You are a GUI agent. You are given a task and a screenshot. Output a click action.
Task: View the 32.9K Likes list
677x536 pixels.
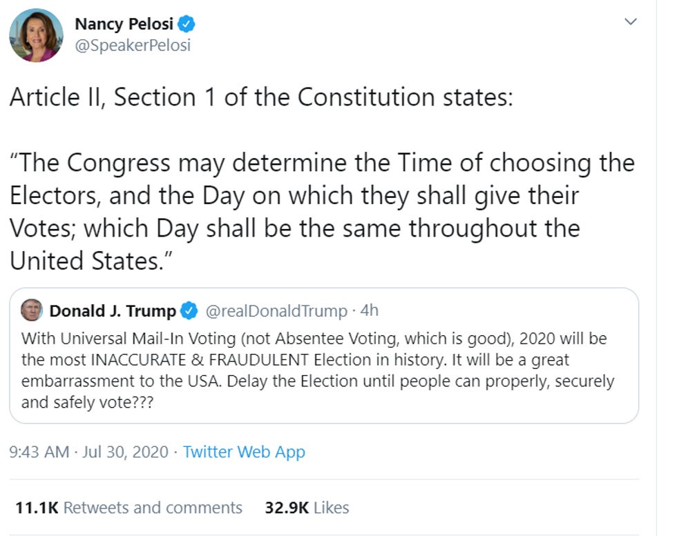(x=305, y=507)
